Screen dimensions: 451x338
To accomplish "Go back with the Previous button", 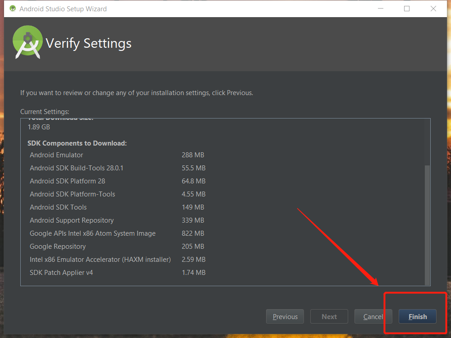I will [285, 316].
